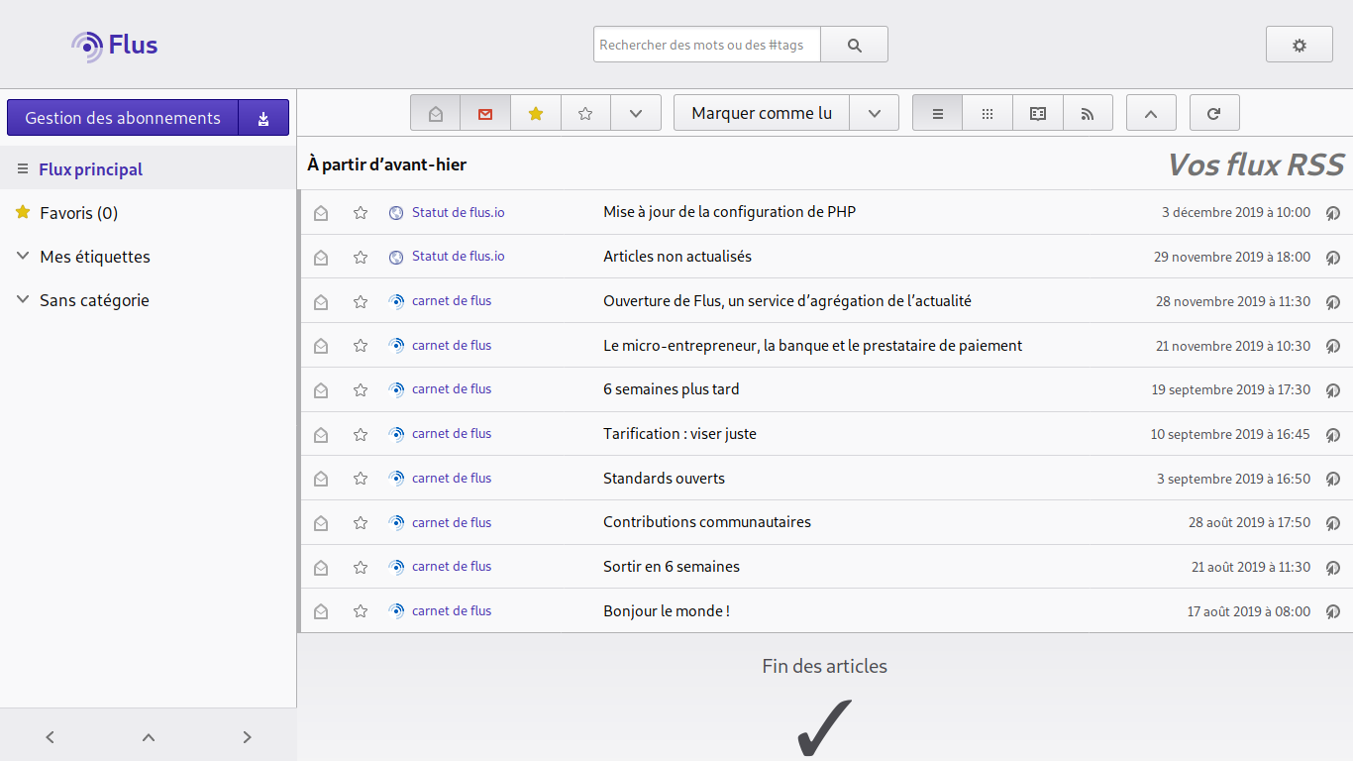Jump to top using the up arrow icon
The width and height of the screenshot is (1353, 761).
[1151, 112]
